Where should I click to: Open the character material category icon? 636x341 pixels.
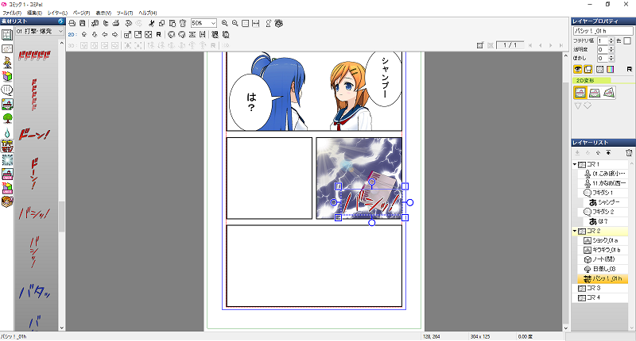click(7, 63)
